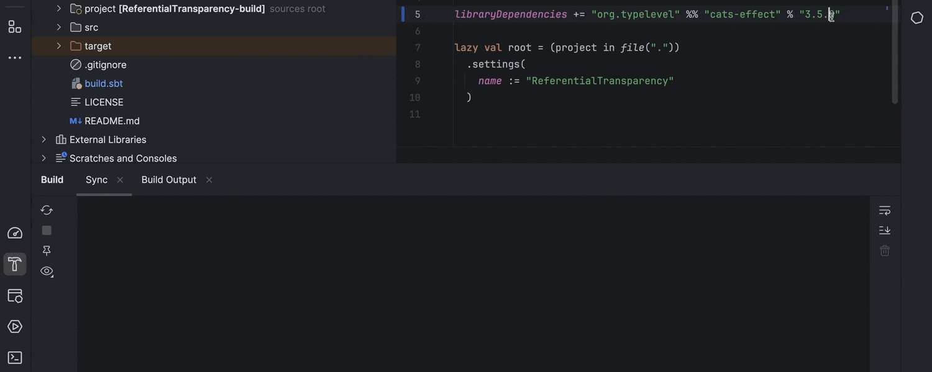Switch to the Build Output tab
The height and width of the screenshot is (372, 932).
[x=168, y=180]
